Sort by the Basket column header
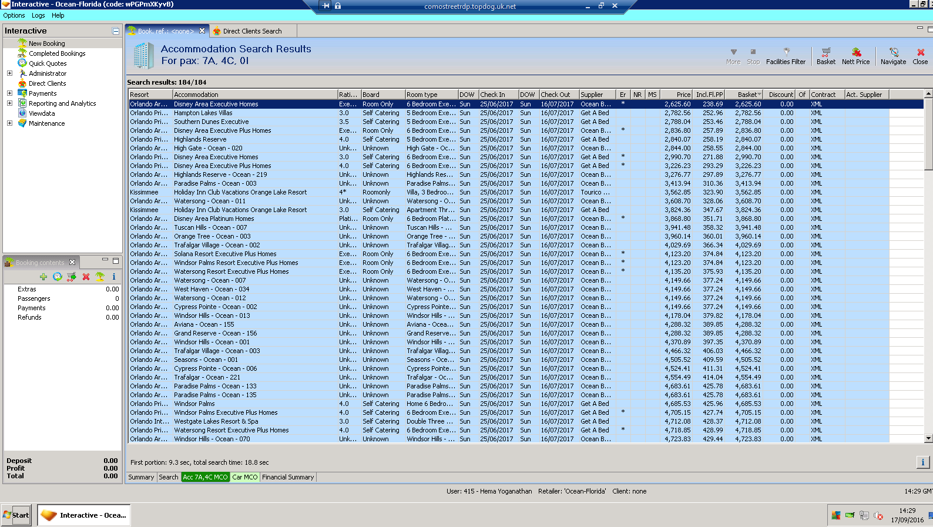Viewport: 933px width, 527px height. (744, 95)
